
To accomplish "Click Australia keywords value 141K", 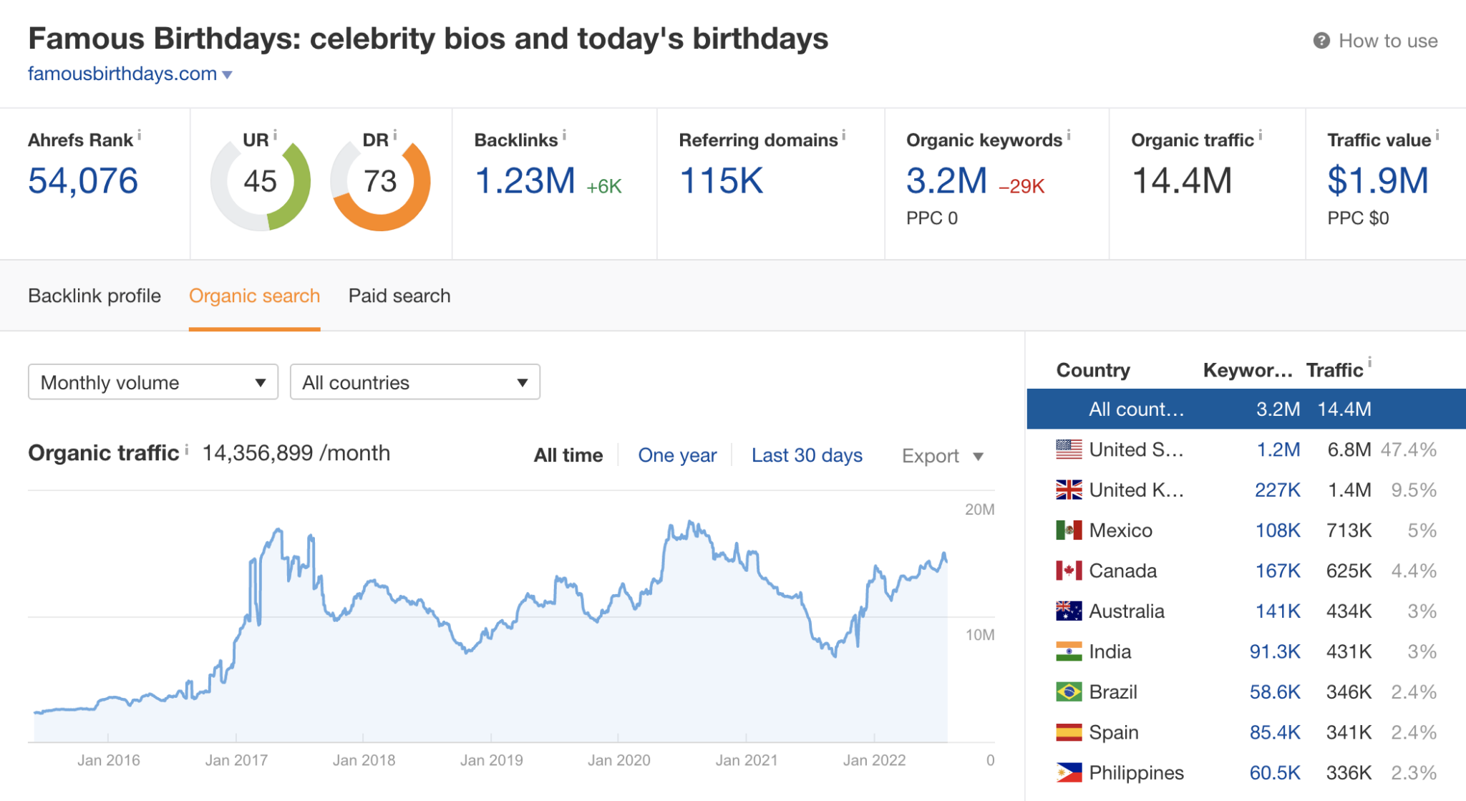I will (1278, 611).
